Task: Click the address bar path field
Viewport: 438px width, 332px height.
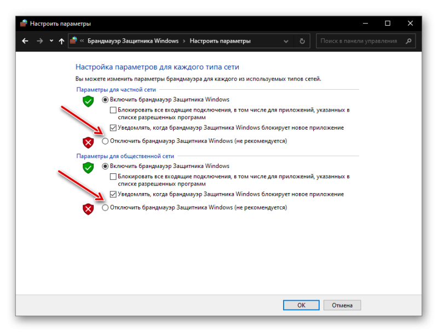Action: (189, 41)
